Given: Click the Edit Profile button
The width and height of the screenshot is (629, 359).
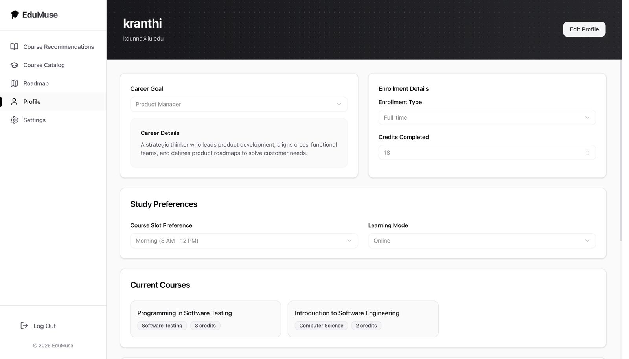Looking at the screenshot, I should pyautogui.click(x=584, y=29).
